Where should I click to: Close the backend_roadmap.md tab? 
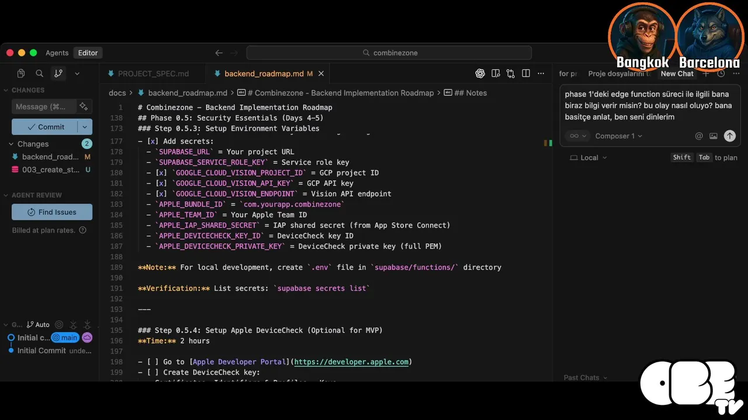tap(321, 73)
